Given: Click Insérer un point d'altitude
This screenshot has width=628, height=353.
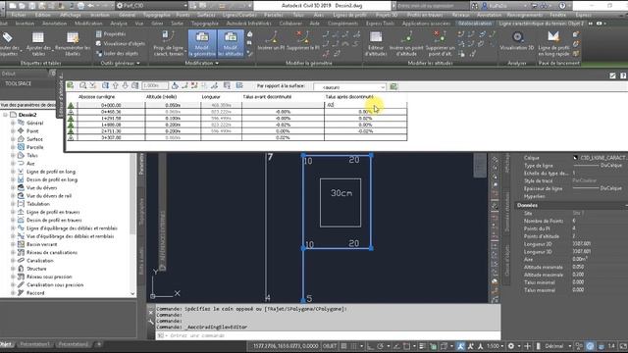Looking at the screenshot, I should click(x=406, y=43).
